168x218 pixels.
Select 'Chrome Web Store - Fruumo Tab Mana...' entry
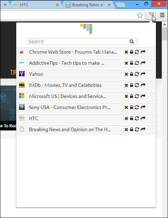(x=86, y=52)
